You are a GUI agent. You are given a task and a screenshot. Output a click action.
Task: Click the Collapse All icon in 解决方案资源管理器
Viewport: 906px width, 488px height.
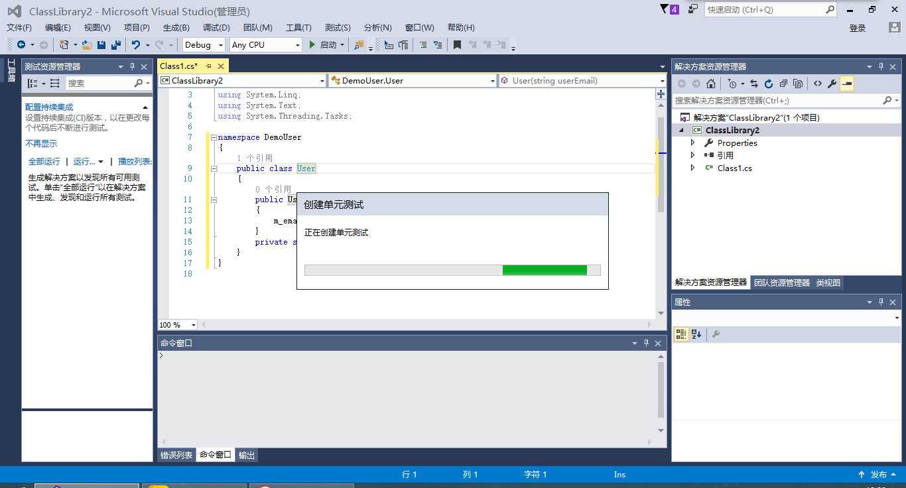pyautogui.click(x=783, y=84)
